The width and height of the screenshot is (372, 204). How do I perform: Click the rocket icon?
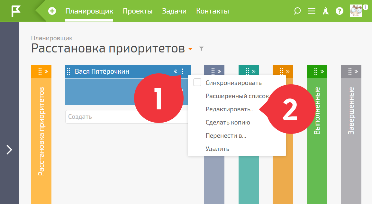[x=326, y=11]
